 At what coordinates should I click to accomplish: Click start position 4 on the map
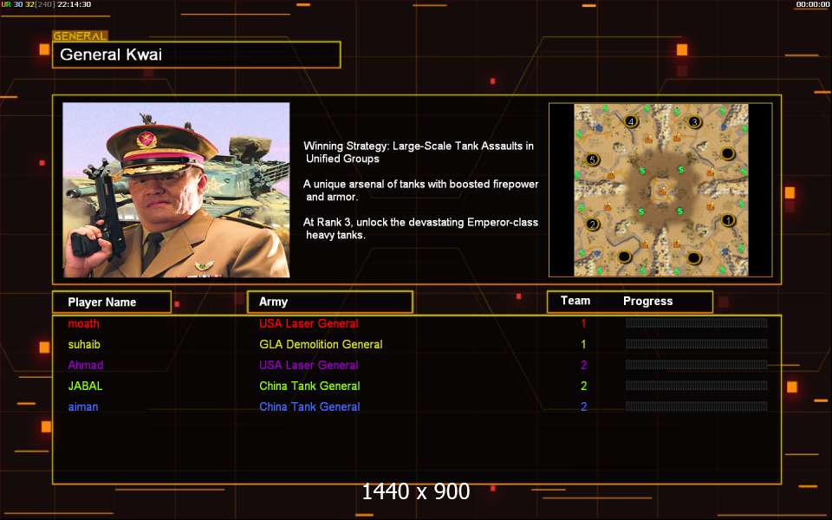coord(631,121)
